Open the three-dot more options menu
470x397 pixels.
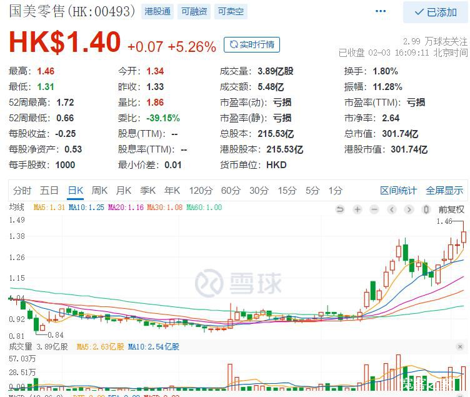[x=381, y=11]
